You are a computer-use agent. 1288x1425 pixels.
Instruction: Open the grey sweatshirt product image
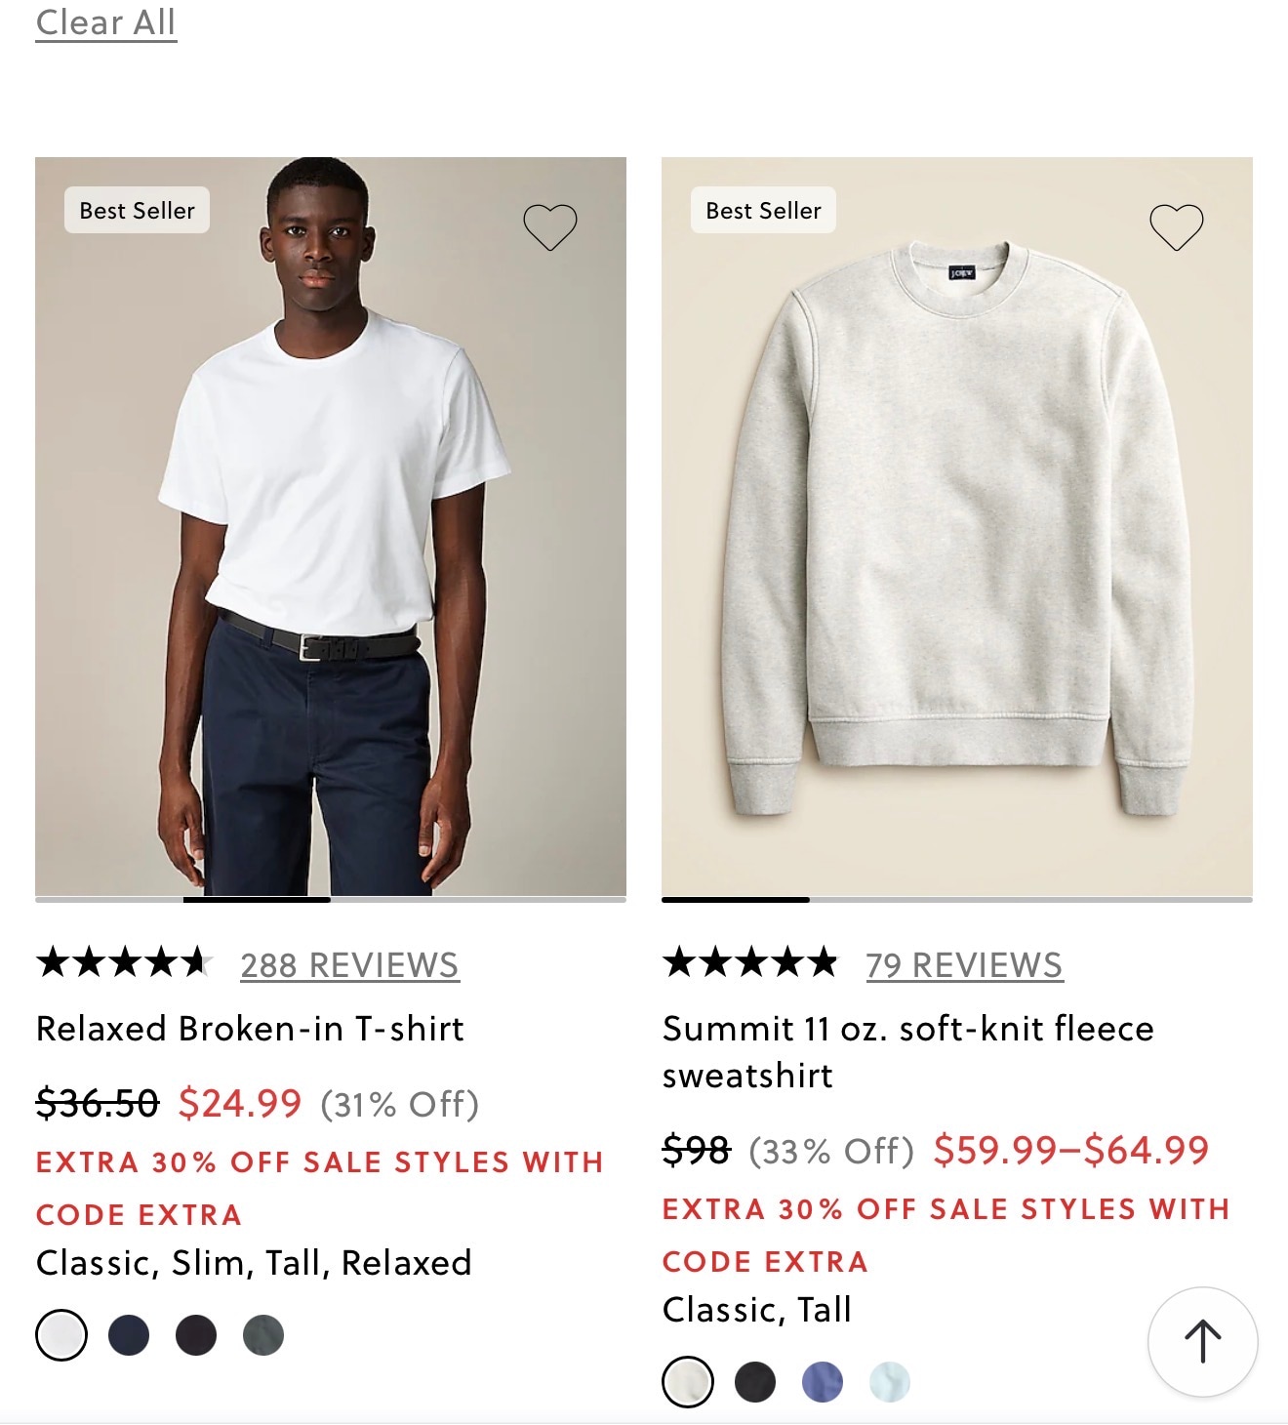[956, 525]
